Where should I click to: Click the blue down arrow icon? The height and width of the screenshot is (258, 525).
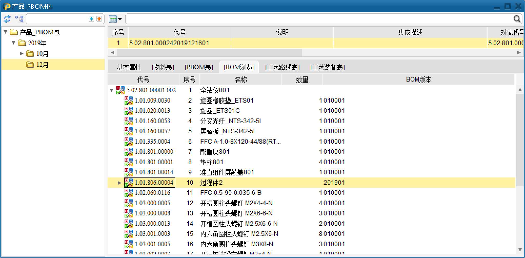92,19
